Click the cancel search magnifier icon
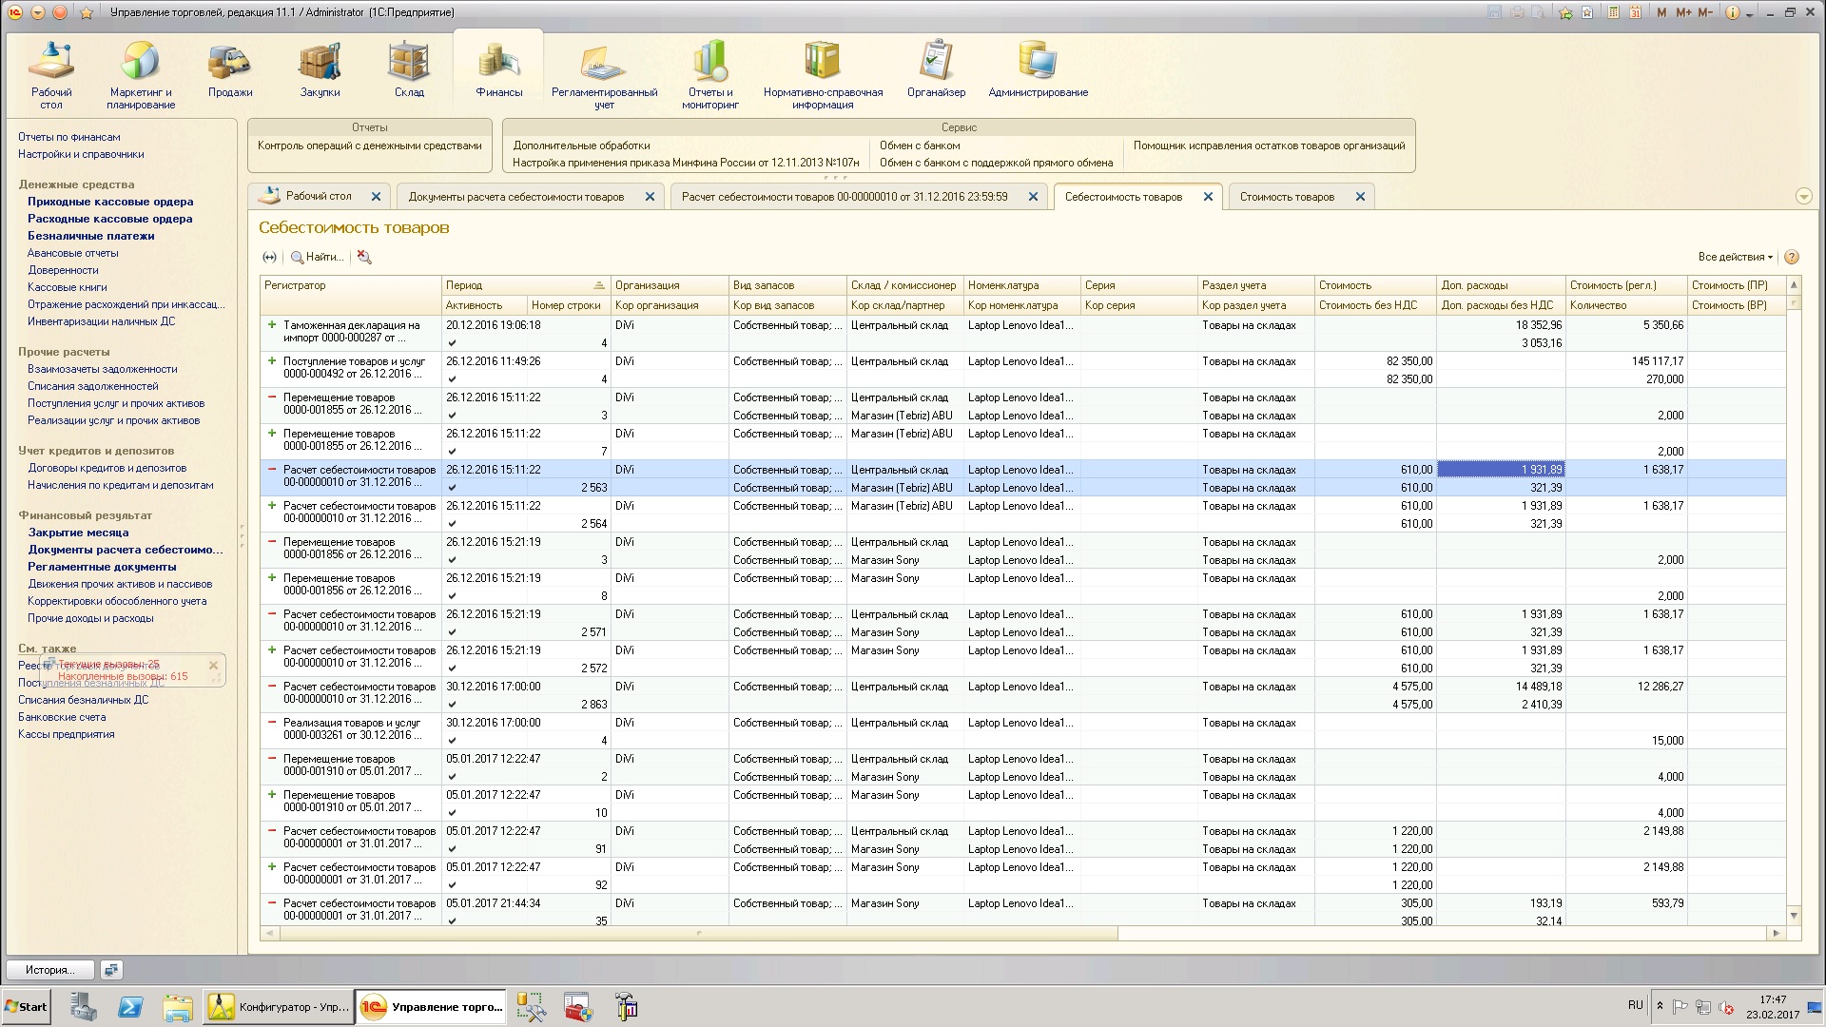 pos(364,257)
